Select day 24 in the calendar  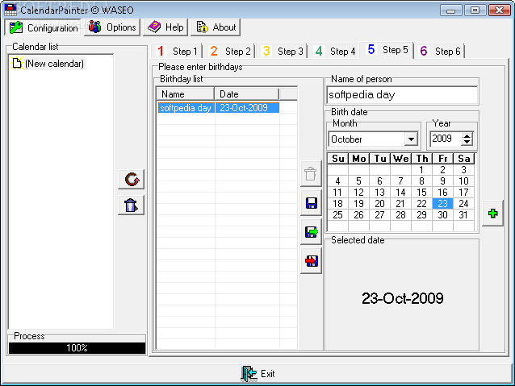pyautogui.click(x=463, y=204)
